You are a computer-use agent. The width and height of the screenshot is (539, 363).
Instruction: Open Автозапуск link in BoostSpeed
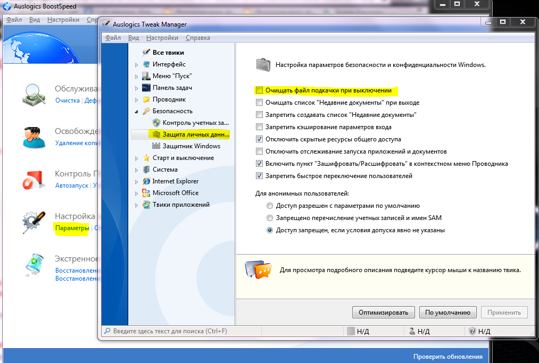pos(72,185)
